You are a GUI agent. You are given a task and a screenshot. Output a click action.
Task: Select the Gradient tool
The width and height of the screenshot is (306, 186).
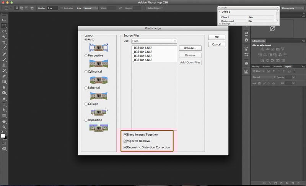point(4,82)
